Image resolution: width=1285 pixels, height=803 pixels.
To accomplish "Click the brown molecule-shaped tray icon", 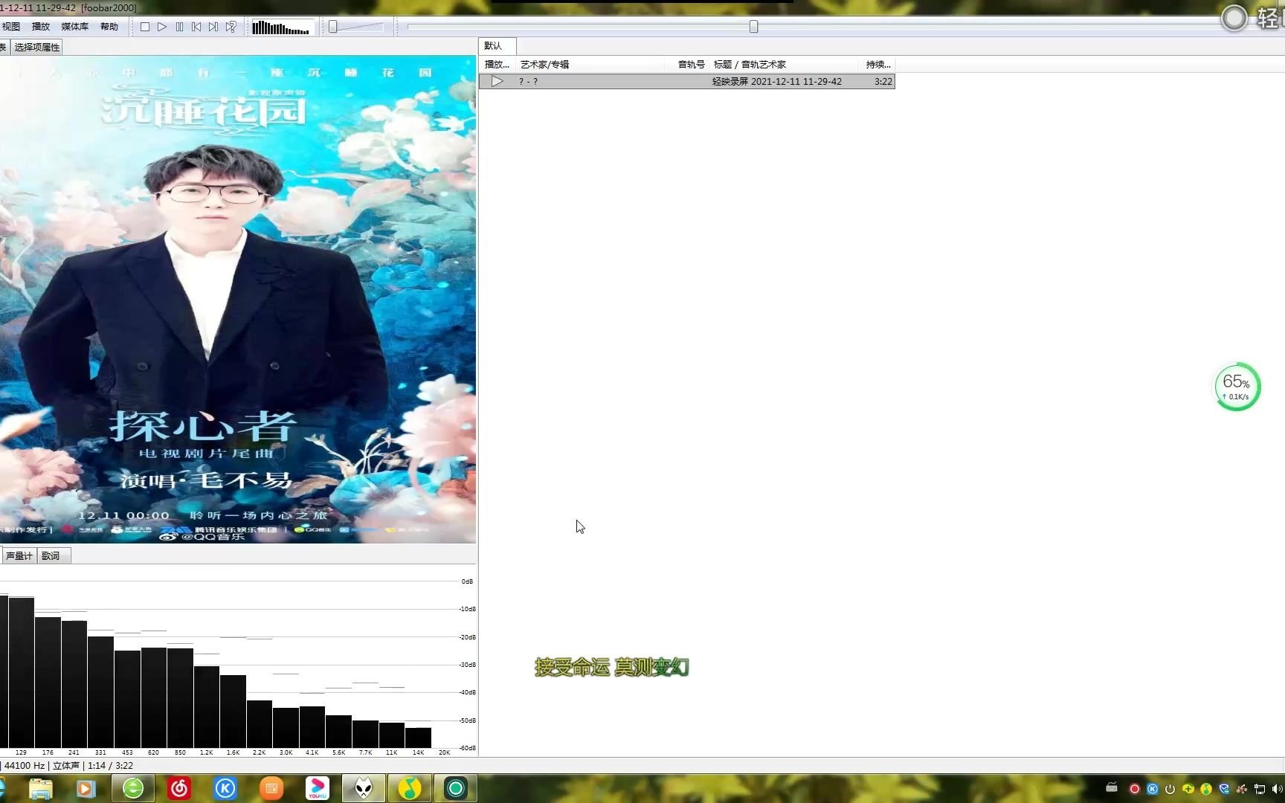I will 1242,789.
